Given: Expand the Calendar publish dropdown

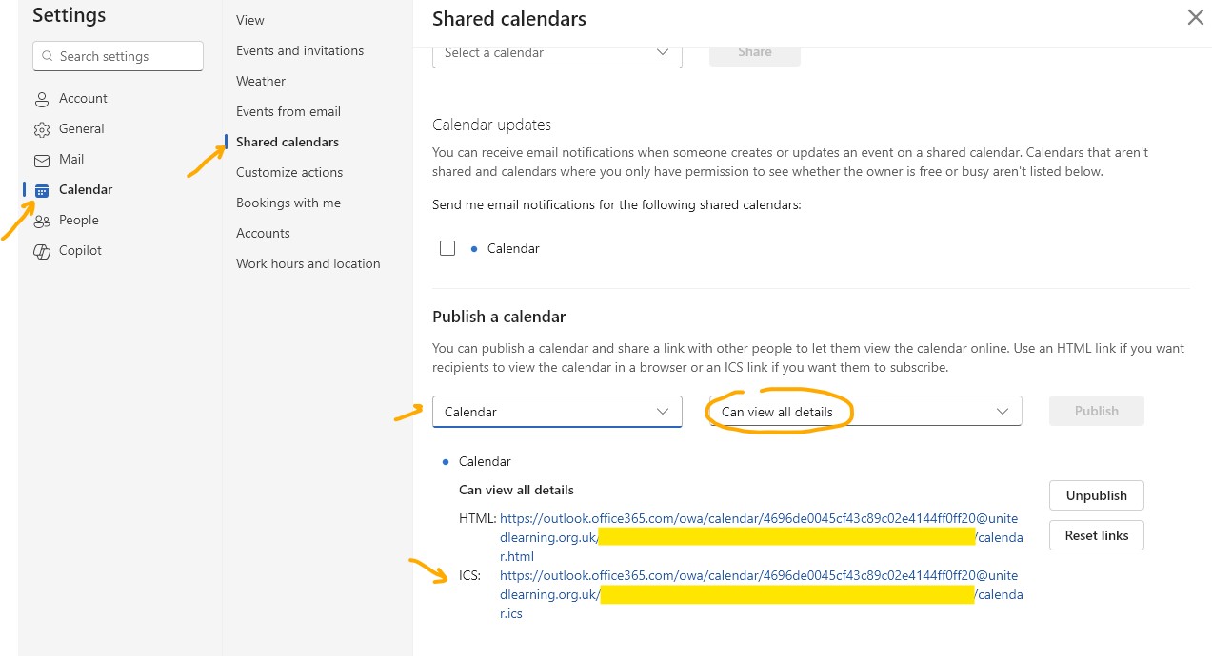Looking at the screenshot, I should coord(557,412).
